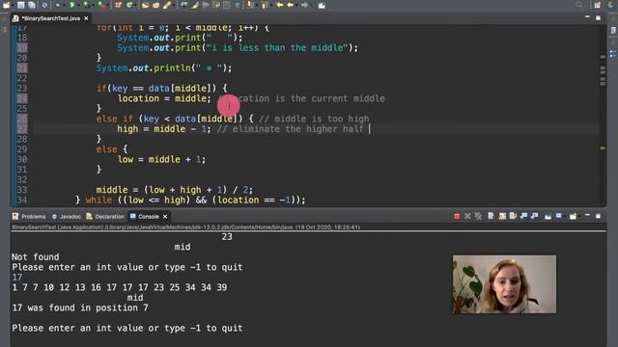
Task: Switch to the Javadoc tab
Action: pos(67,216)
